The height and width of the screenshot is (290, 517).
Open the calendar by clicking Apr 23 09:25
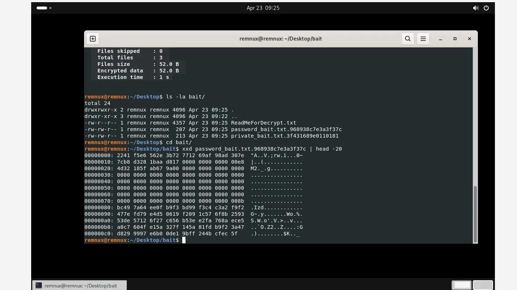pyautogui.click(x=263, y=8)
